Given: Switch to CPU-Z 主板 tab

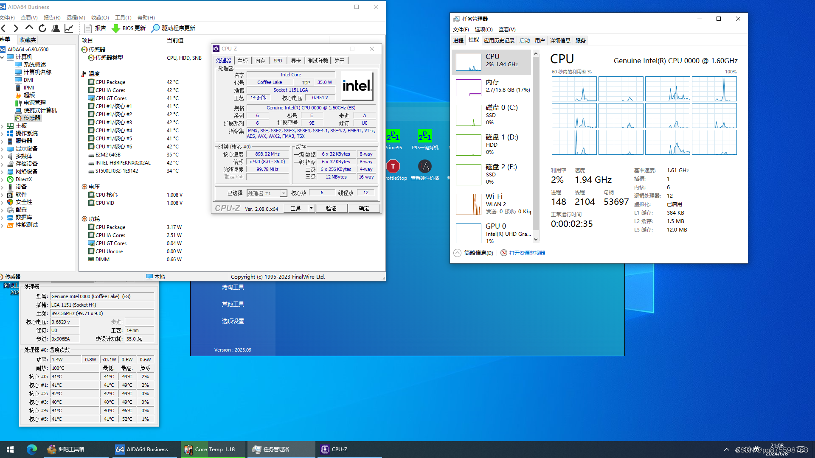Looking at the screenshot, I should click(x=242, y=61).
